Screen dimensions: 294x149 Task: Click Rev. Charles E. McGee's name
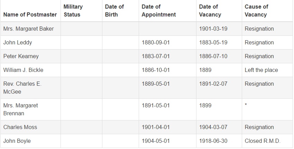click(22, 88)
